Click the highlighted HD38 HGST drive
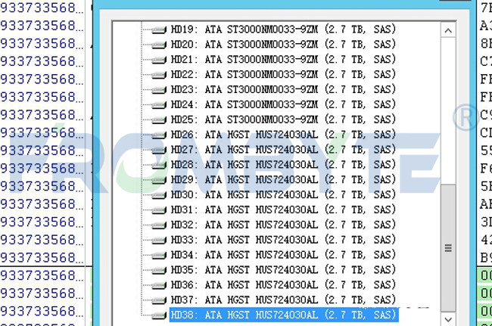 coord(284,315)
